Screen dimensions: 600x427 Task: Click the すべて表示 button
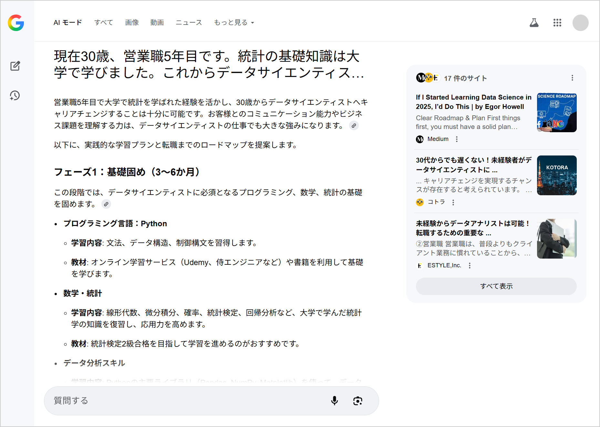[x=496, y=286]
